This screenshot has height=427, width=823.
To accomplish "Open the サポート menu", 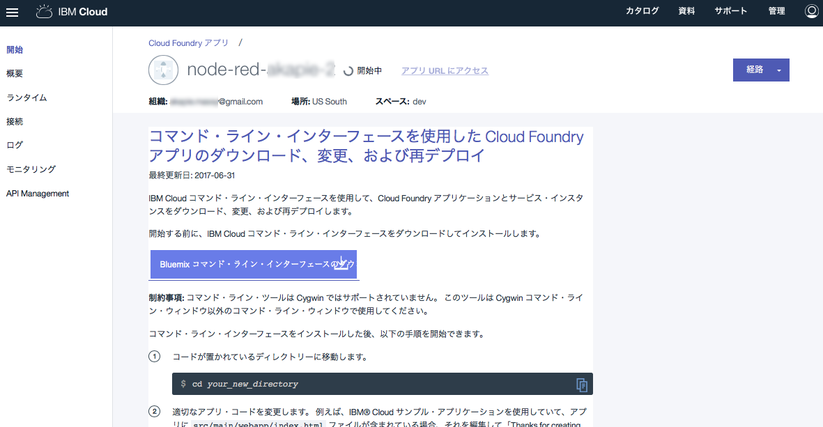I will (x=730, y=11).
